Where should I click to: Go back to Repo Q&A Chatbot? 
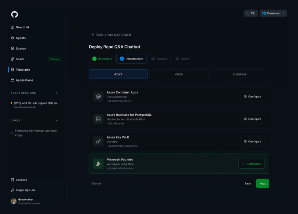pyautogui.click(x=111, y=35)
